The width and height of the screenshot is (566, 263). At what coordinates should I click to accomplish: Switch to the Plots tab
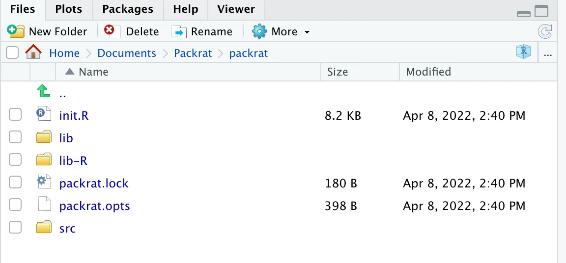(68, 9)
